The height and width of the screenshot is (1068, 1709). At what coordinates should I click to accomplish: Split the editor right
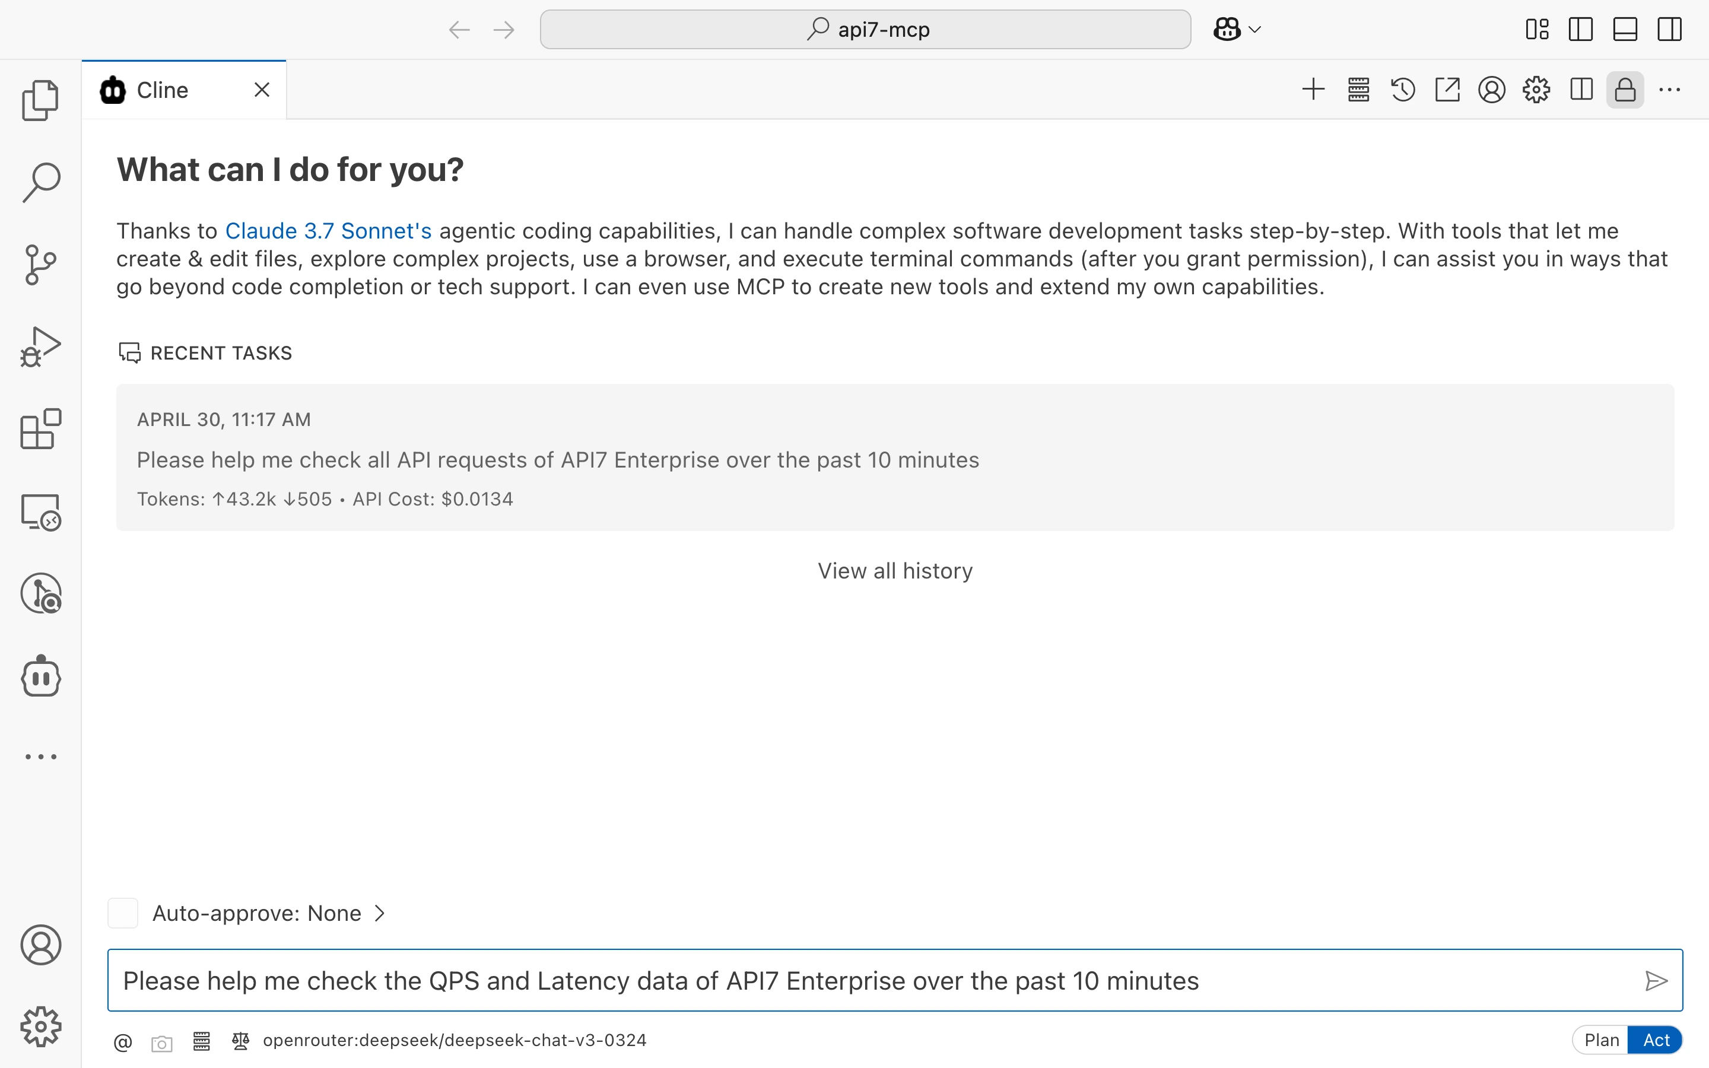[x=1581, y=90]
